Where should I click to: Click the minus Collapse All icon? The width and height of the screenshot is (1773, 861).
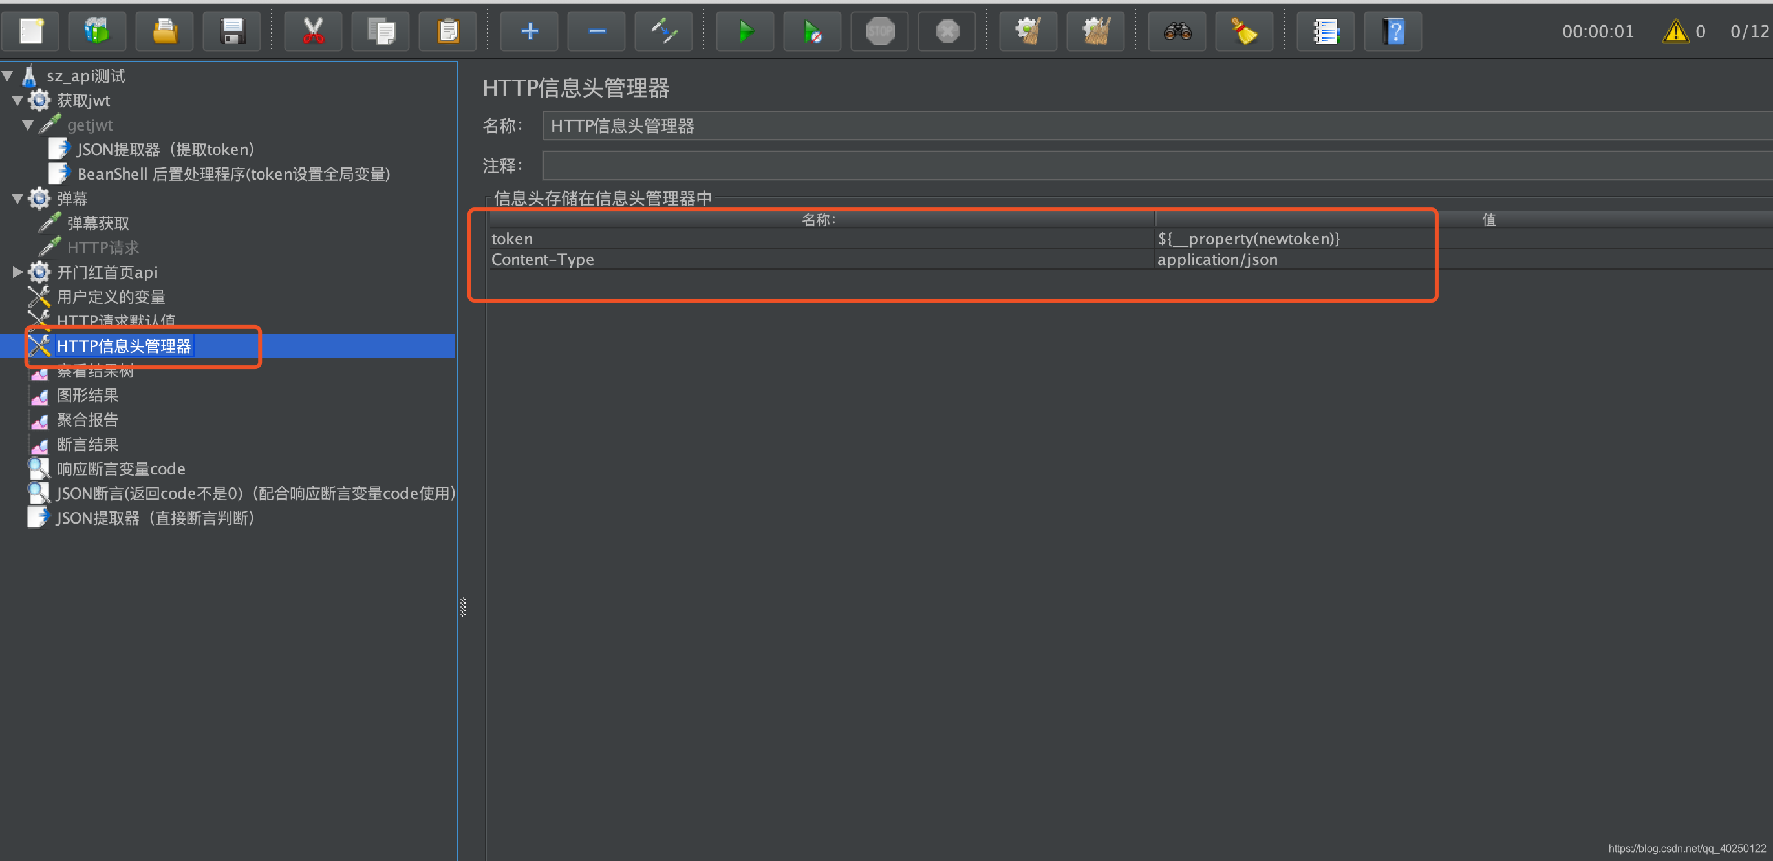click(x=597, y=32)
